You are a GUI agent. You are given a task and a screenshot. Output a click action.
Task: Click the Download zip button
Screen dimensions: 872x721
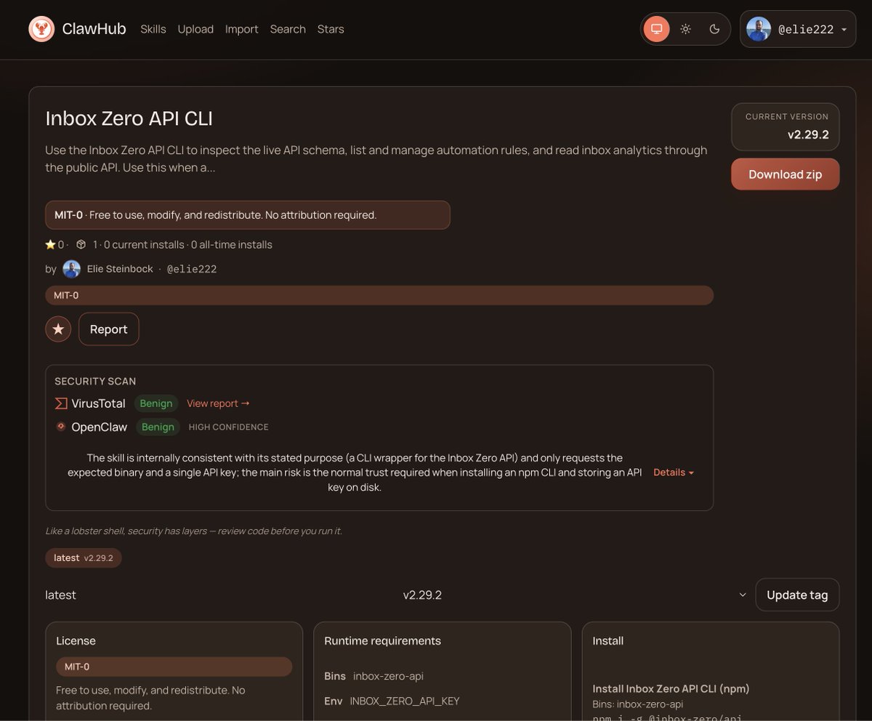point(785,174)
